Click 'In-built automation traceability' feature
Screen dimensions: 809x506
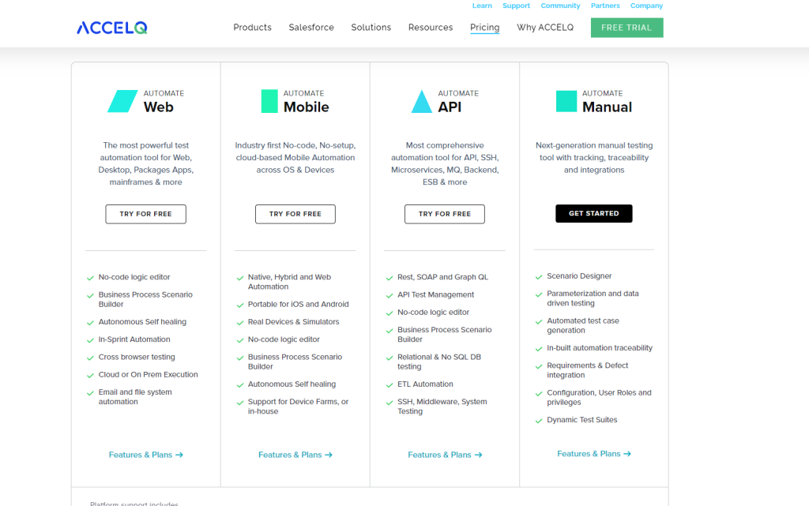tap(600, 348)
